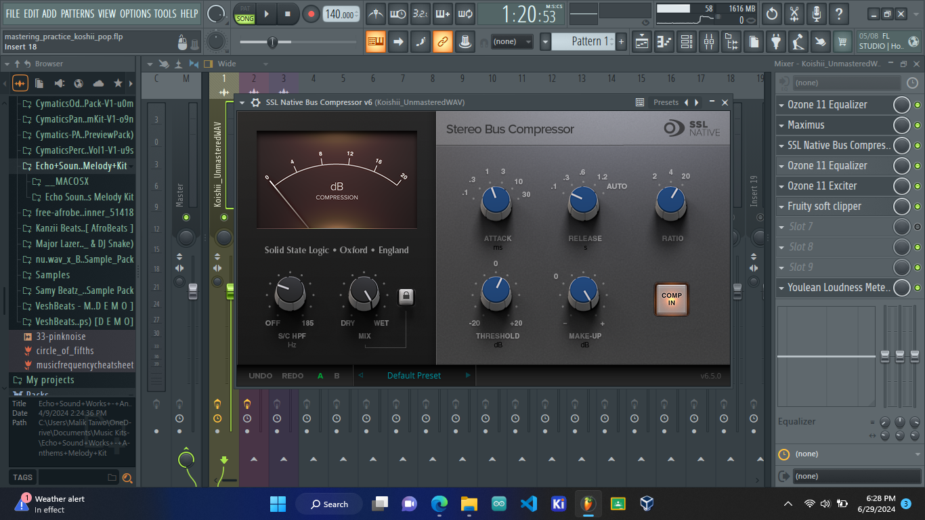Open the OPTIONS menu

[135, 14]
